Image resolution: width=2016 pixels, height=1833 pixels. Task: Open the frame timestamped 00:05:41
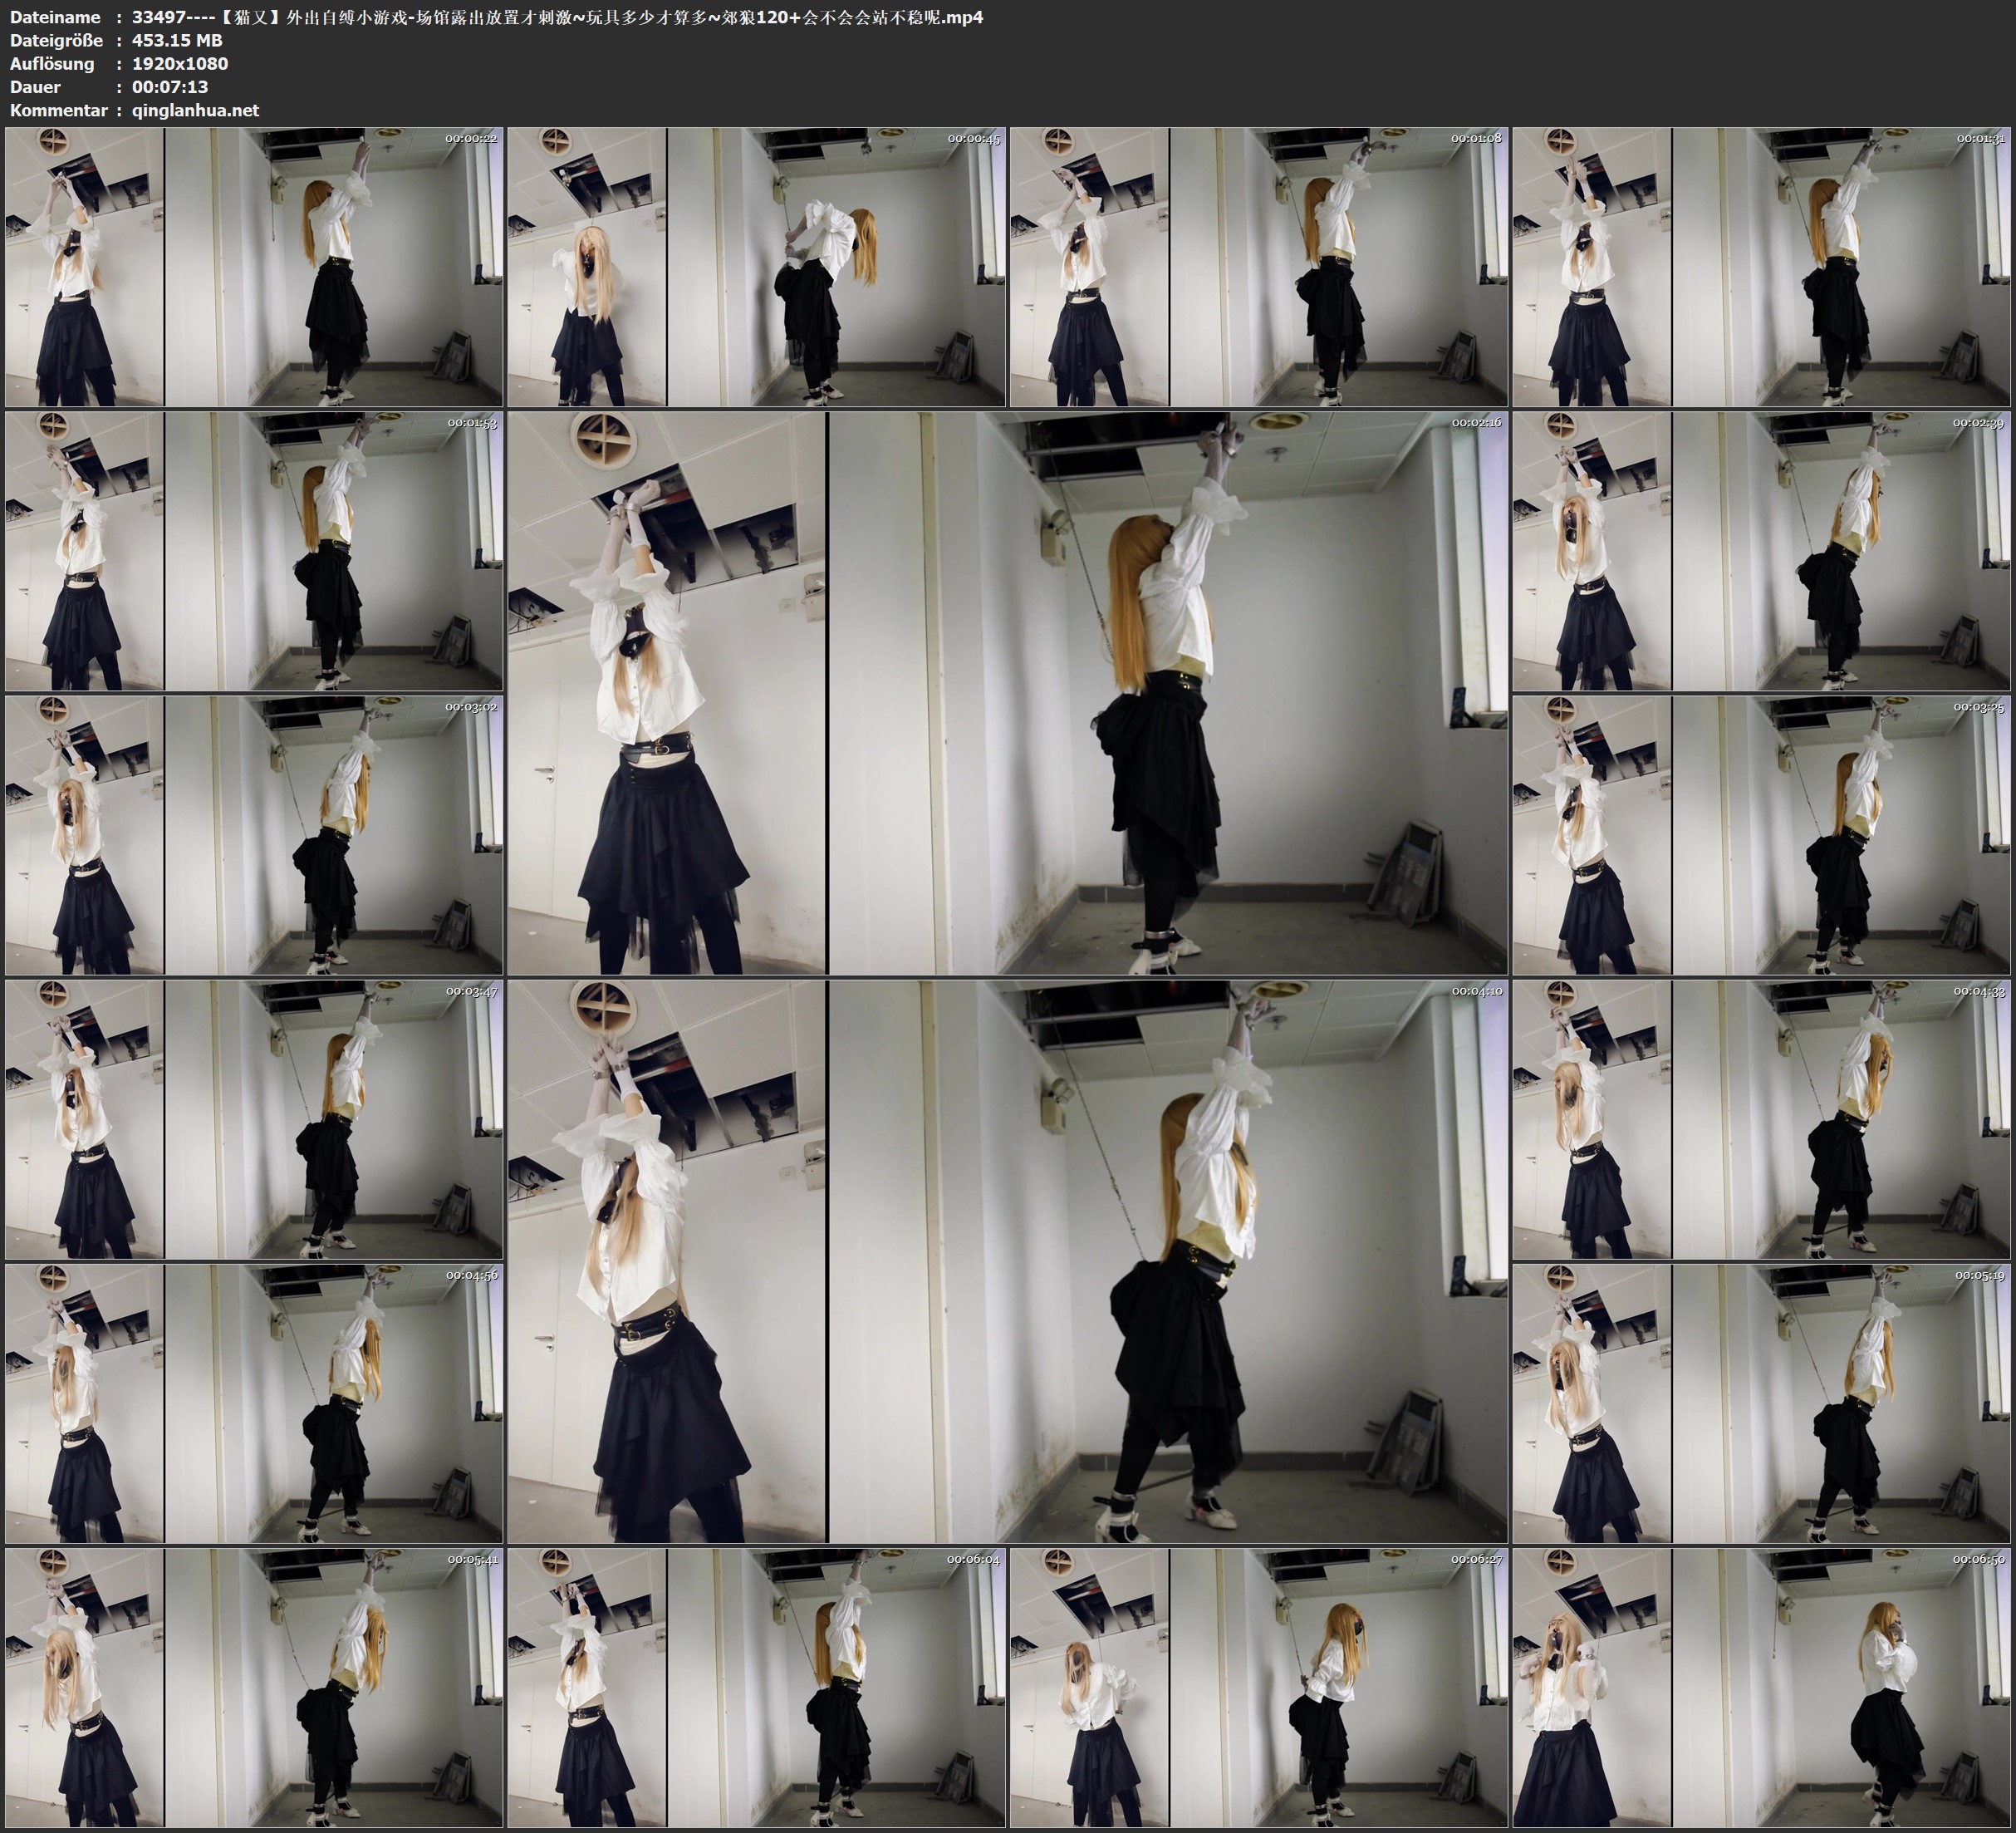(x=254, y=1687)
